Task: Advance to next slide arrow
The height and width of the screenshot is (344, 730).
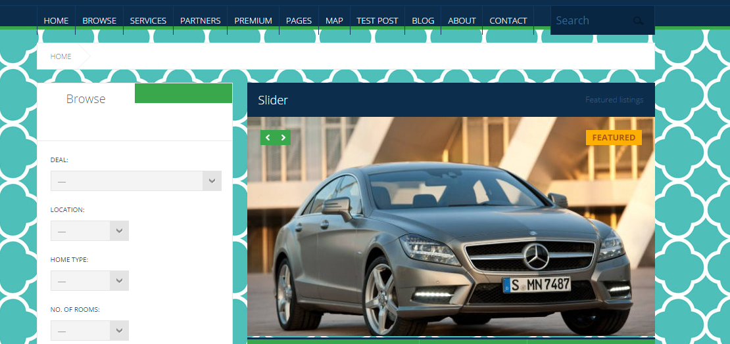Action: [283, 138]
